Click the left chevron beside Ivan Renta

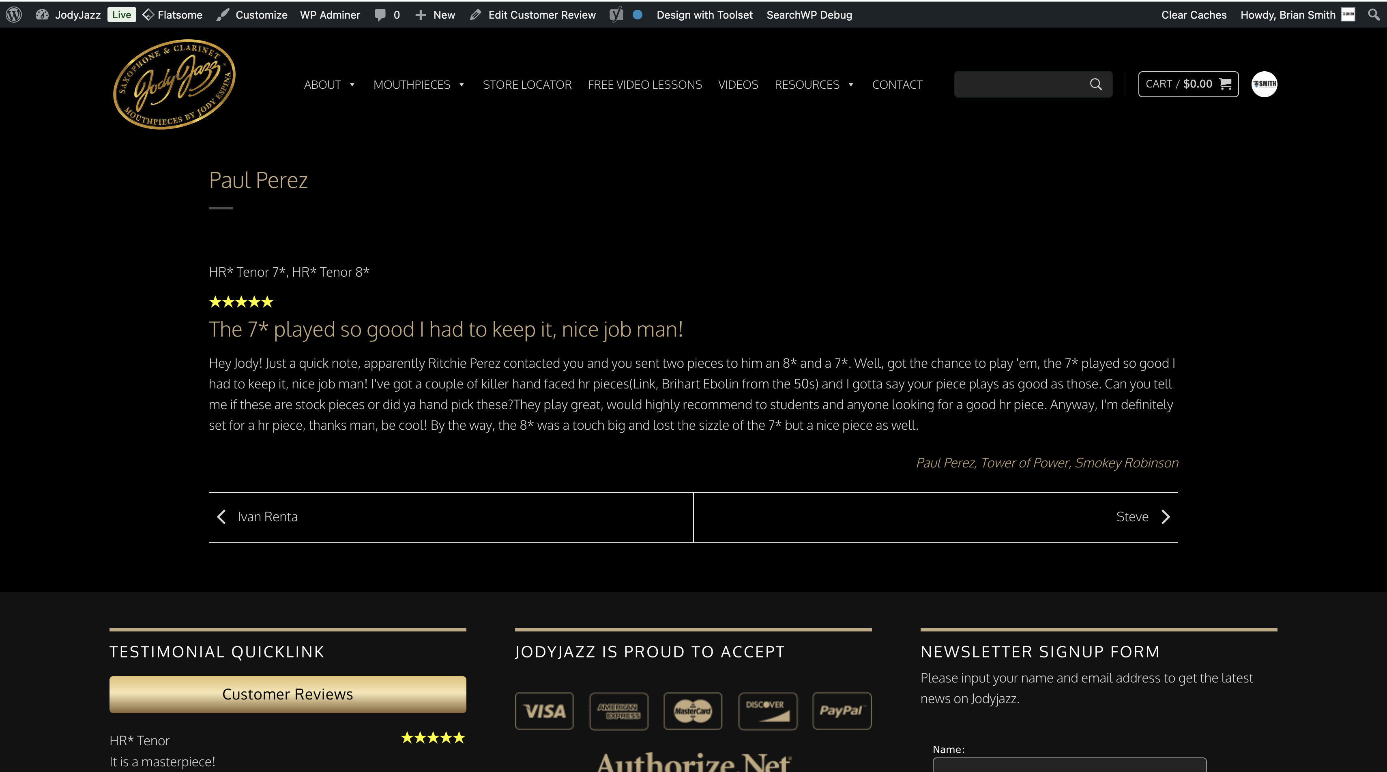[x=221, y=517]
